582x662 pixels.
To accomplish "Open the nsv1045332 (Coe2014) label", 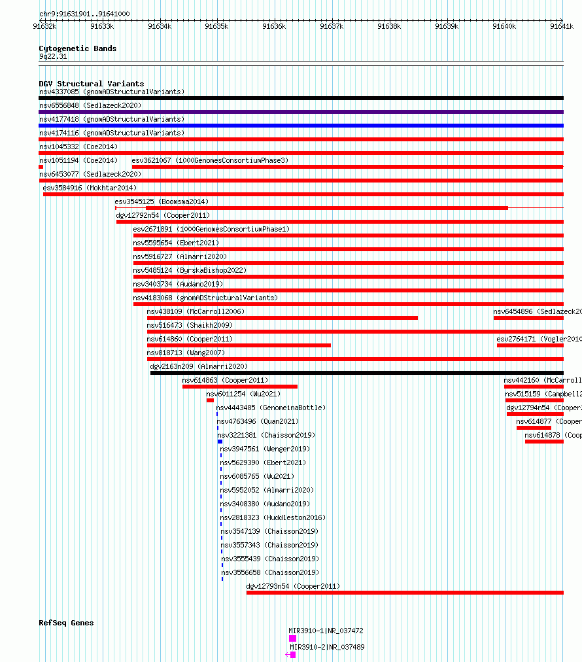I will [78, 147].
